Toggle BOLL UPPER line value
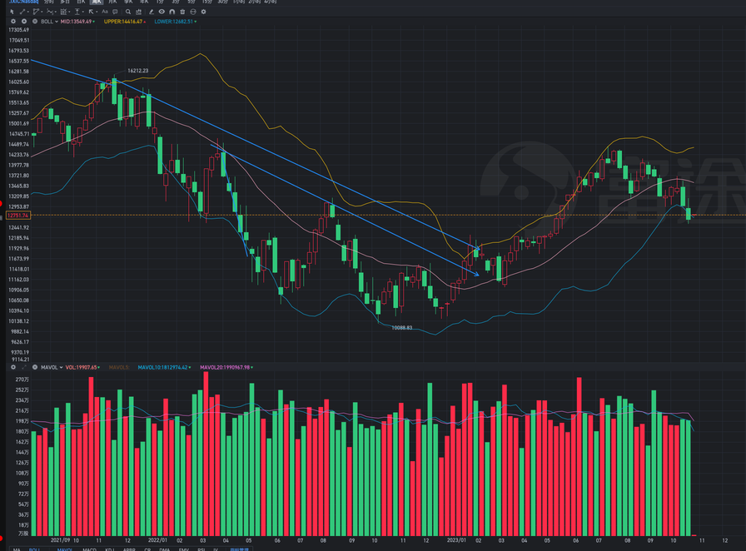746x551 pixels. (125, 22)
